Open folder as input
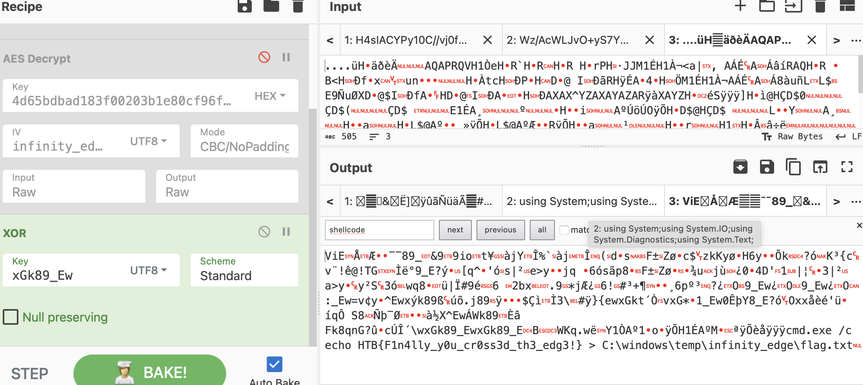 pyautogui.click(x=767, y=6)
